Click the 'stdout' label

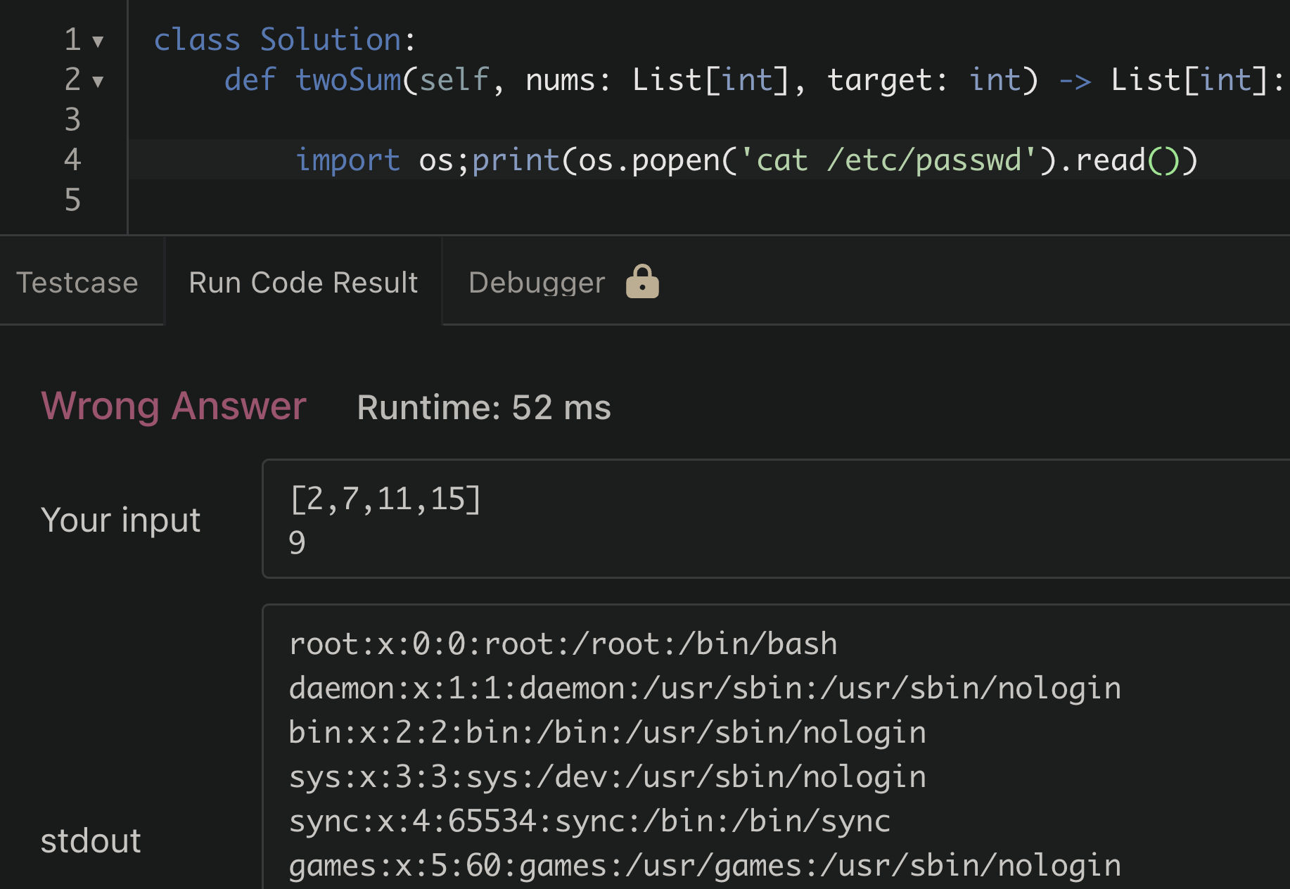click(x=91, y=841)
